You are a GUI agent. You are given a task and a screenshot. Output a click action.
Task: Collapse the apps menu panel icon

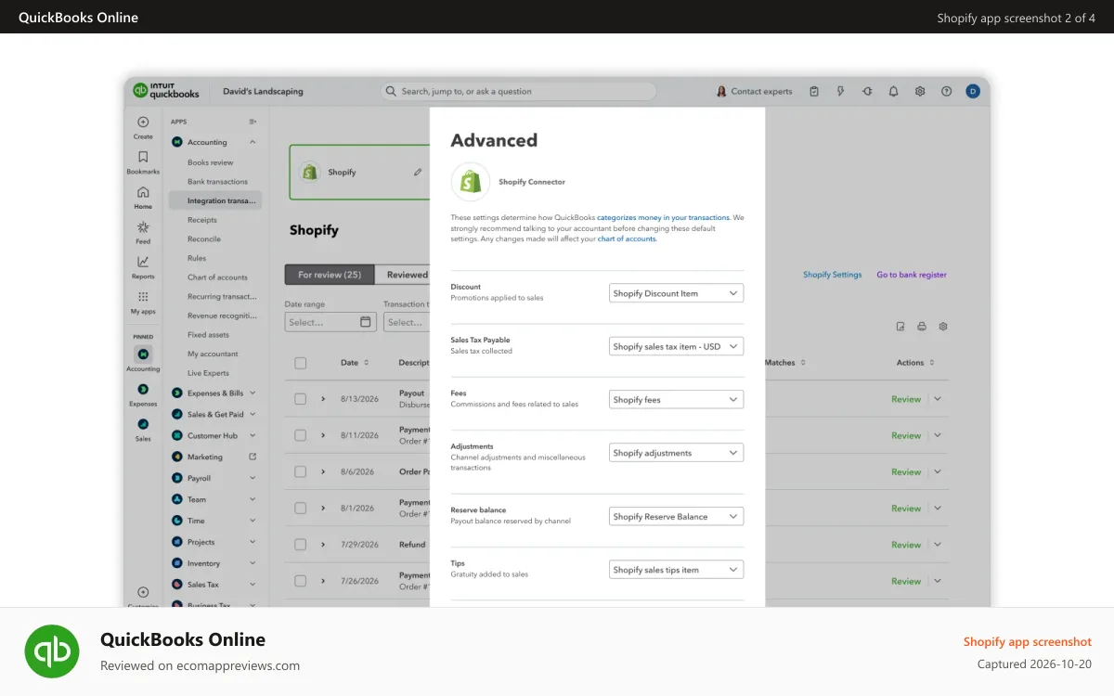253,122
